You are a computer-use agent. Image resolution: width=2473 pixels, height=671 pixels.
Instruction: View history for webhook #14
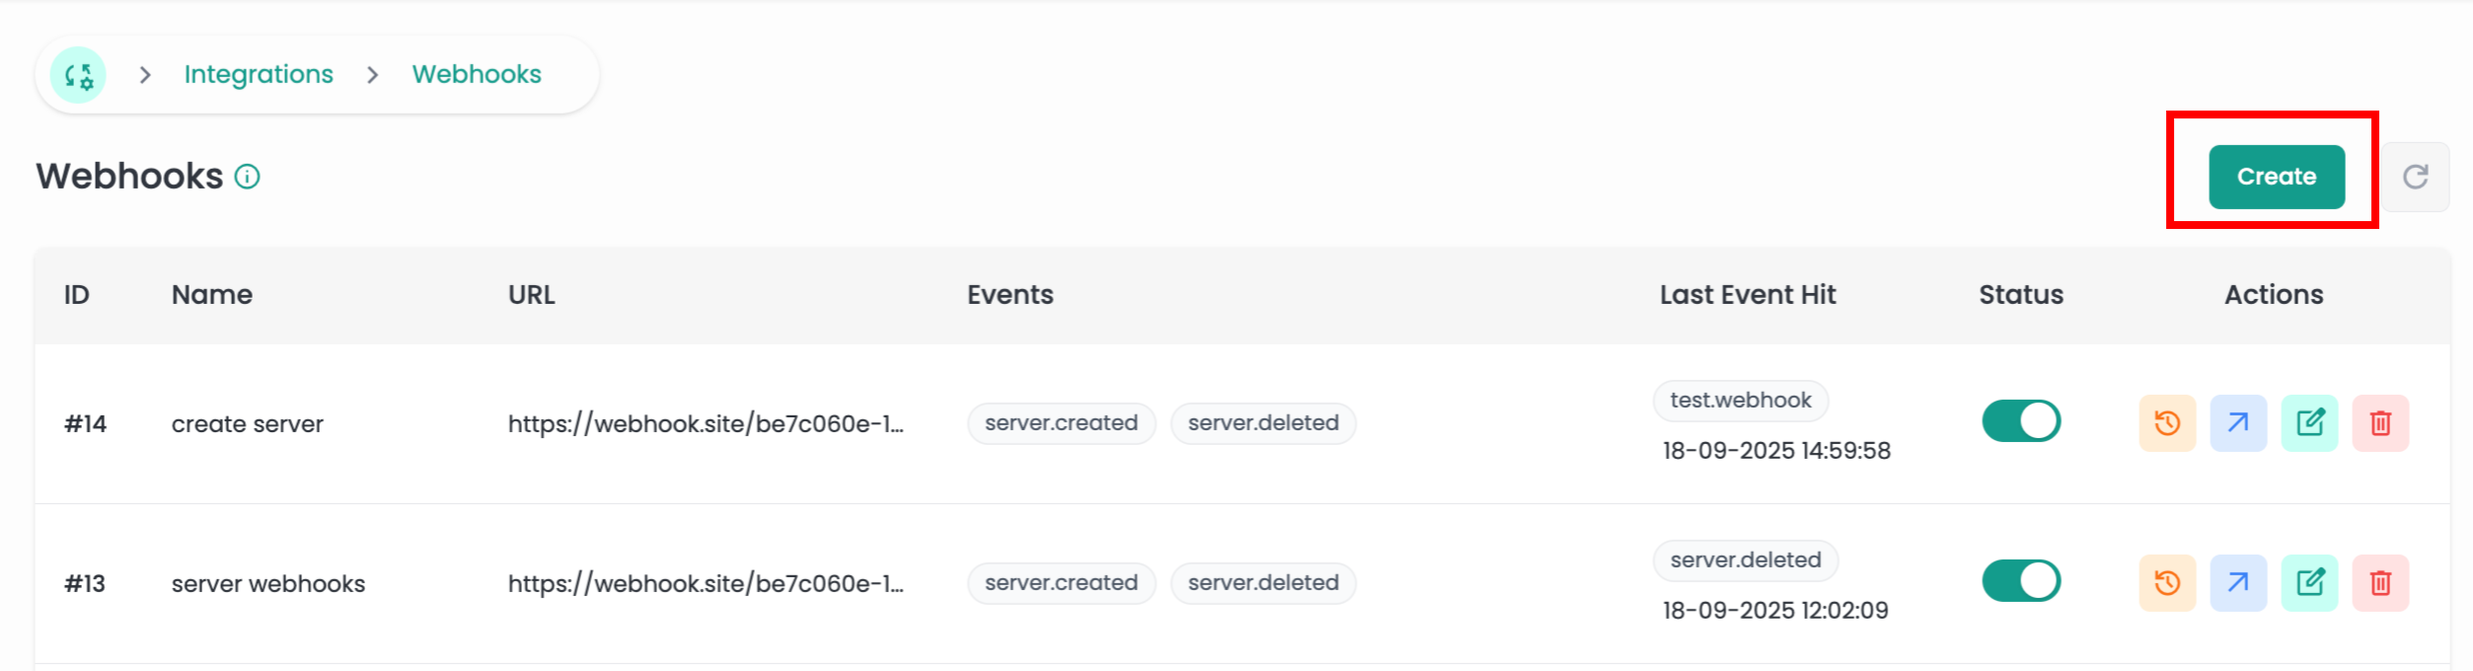(x=2166, y=423)
